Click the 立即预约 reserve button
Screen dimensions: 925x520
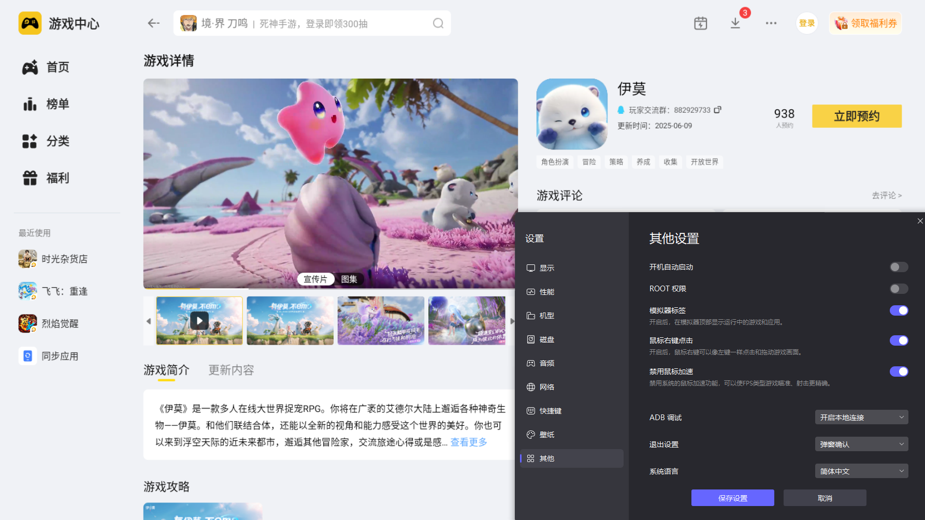pyautogui.click(x=856, y=116)
